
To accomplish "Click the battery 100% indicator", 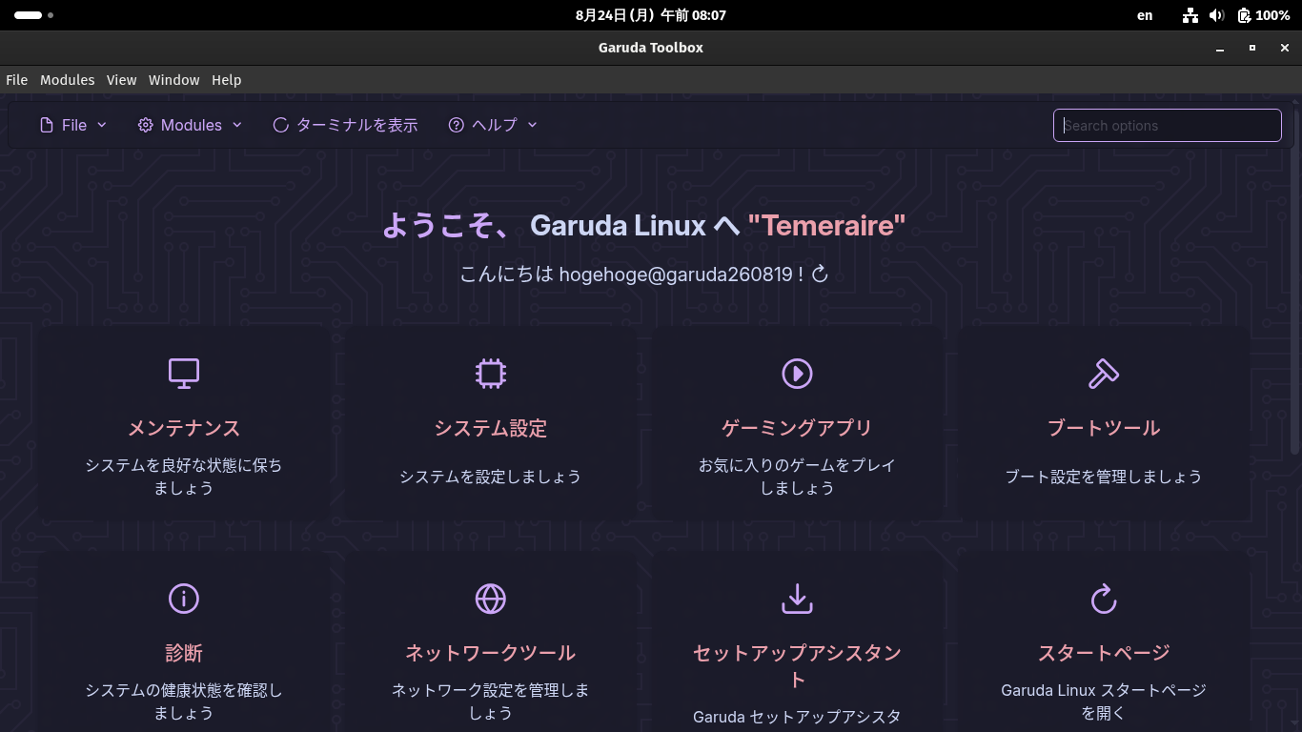I will pyautogui.click(x=1263, y=15).
